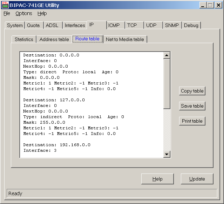The width and height of the screenshot is (224, 204).
Task: Click the Save table button
Action: (192, 106)
